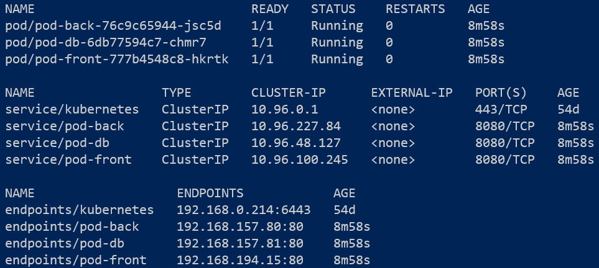
Task: Click the endpoints/pod-front entry
Action: [75, 260]
